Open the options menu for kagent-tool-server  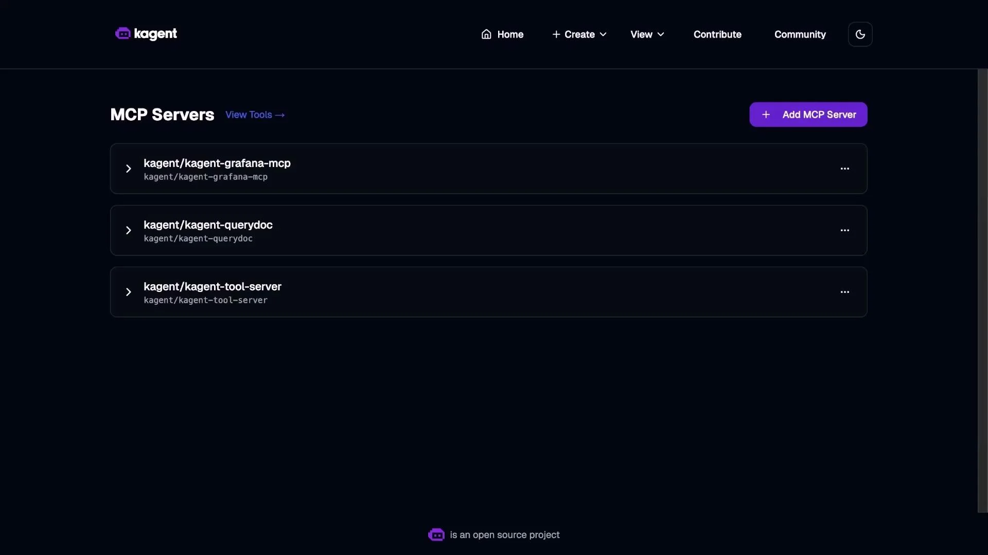click(x=844, y=292)
